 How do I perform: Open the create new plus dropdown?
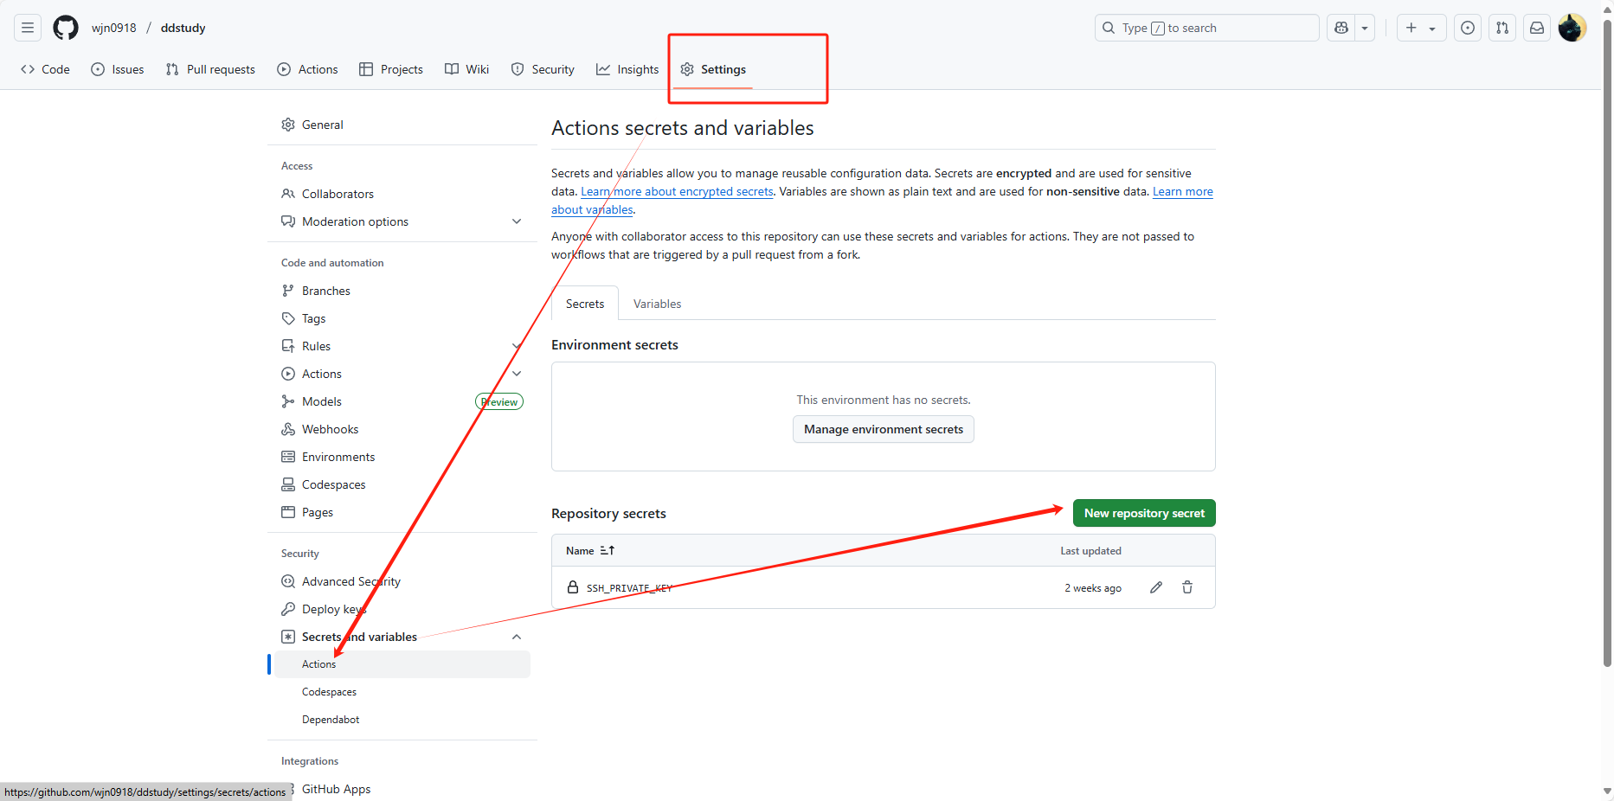[x=1421, y=28]
